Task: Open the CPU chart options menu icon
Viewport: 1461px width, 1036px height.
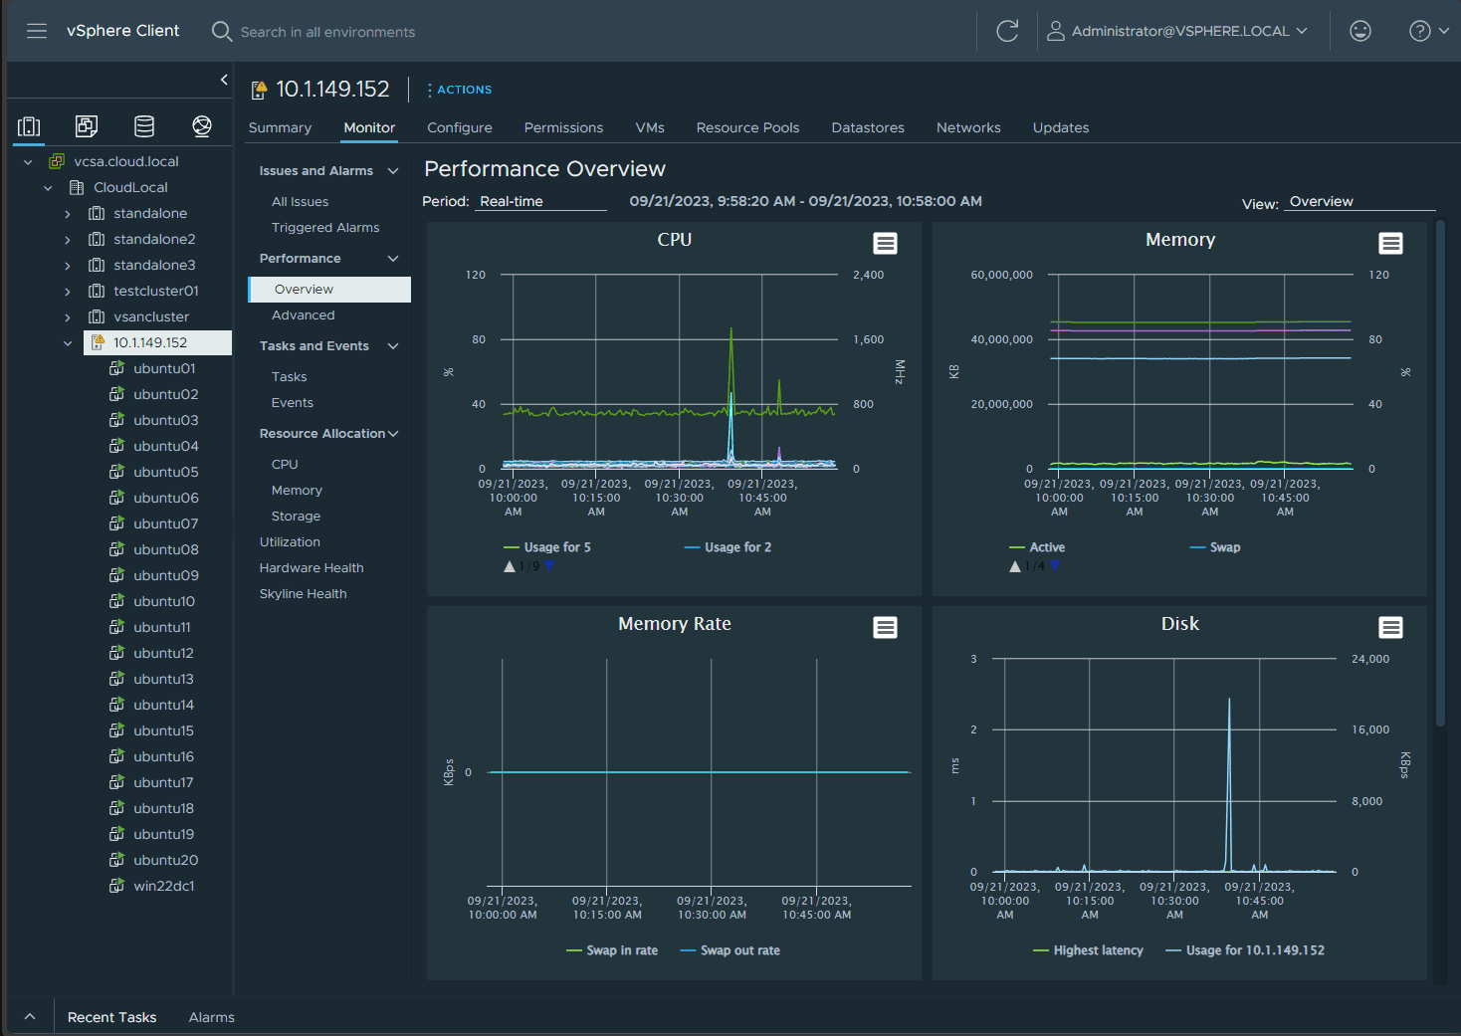Action: pyautogui.click(x=885, y=243)
